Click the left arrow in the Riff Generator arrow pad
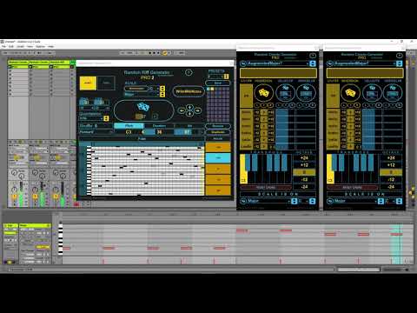Screen dimensions: 417x313 (x=182, y=110)
